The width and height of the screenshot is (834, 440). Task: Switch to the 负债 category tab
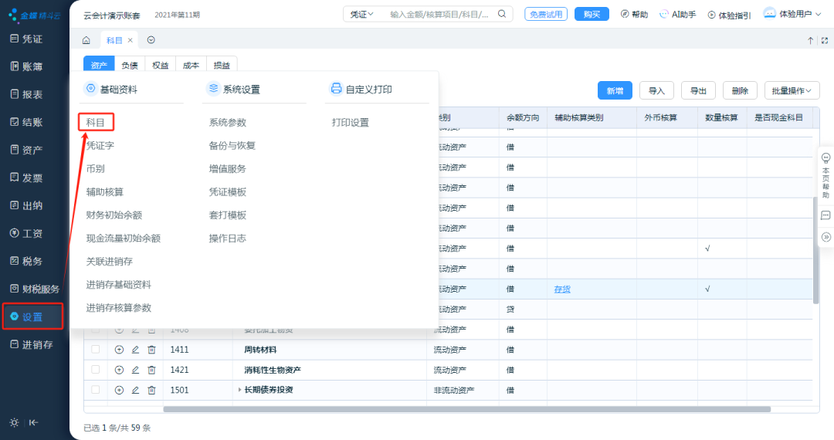tap(130, 65)
